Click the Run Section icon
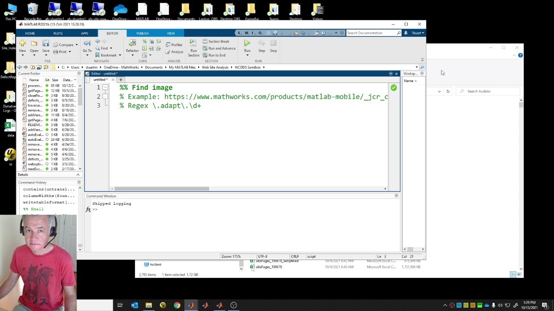 tap(193, 43)
